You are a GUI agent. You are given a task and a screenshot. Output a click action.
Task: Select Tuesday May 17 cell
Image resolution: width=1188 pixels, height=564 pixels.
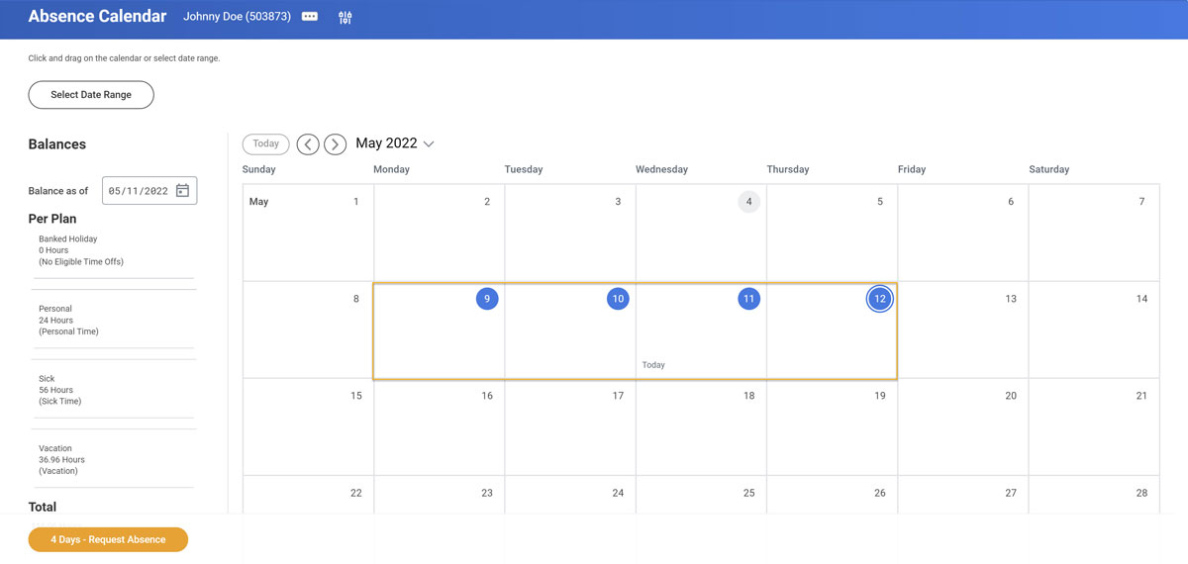point(570,426)
